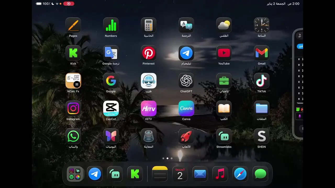Image resolution: width=335 pixels, height=188 pixels.
Task: Open the Calendar app in the dock
Action: (180, 174)
